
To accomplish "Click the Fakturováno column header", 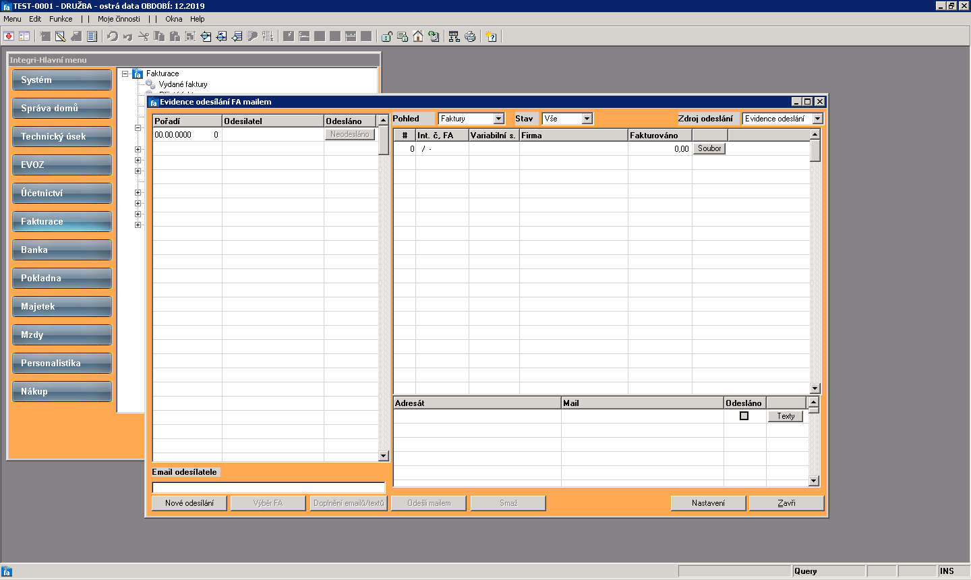I will click(659, 136).
